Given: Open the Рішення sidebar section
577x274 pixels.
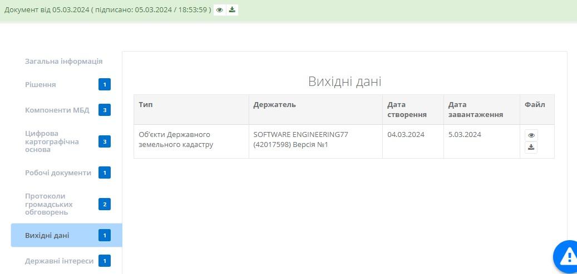Looking at the screenshot, I should (x=41, y=84).
